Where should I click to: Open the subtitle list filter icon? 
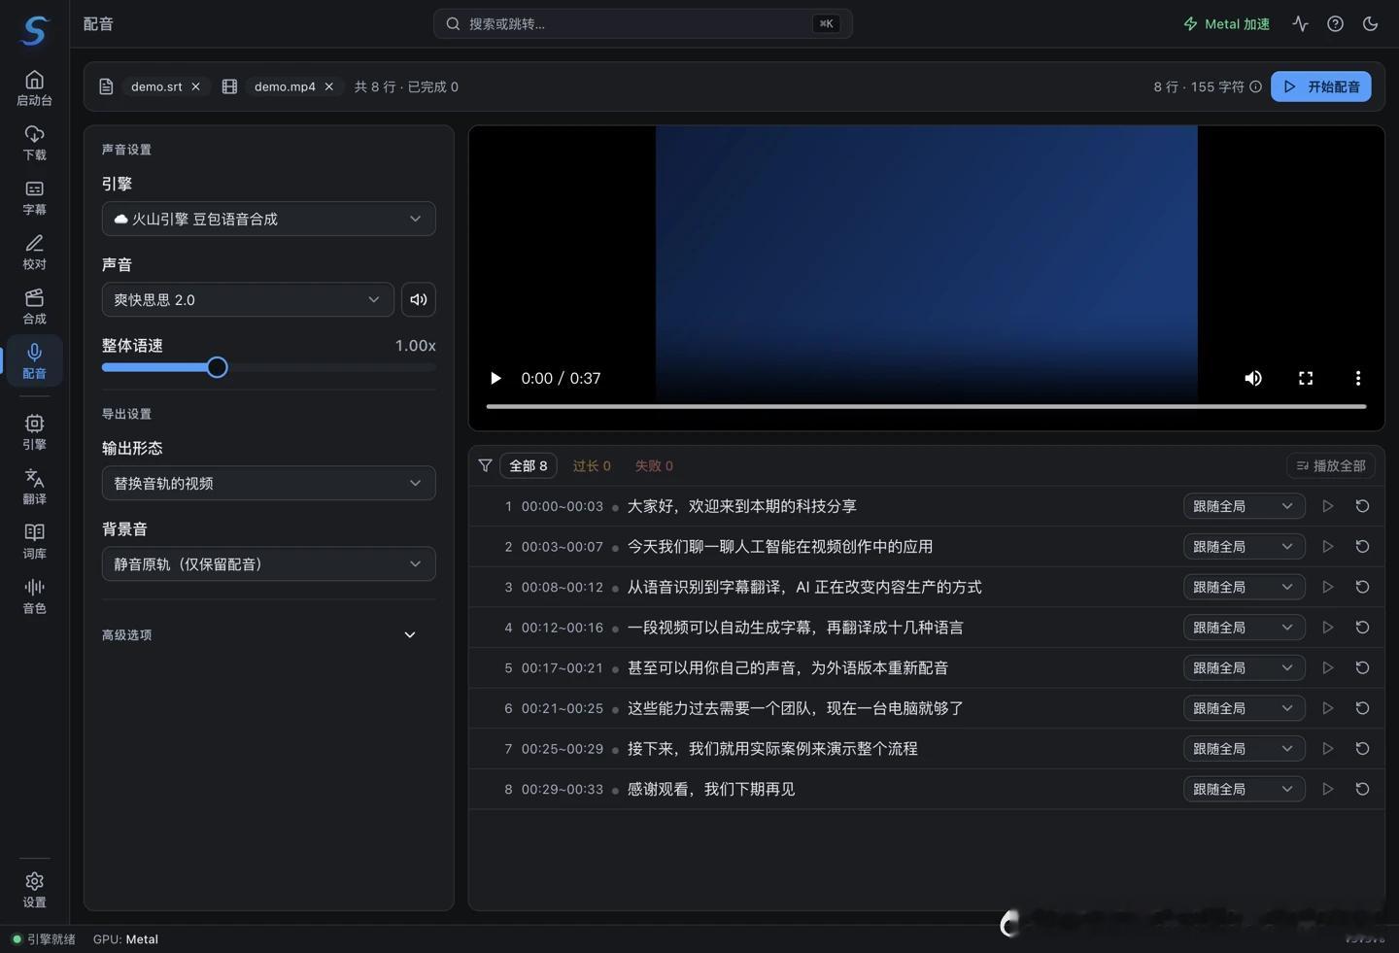[485, 465]
